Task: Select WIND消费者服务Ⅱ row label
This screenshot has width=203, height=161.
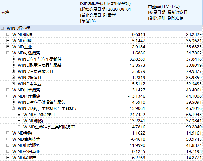Action: pos(36,71)
